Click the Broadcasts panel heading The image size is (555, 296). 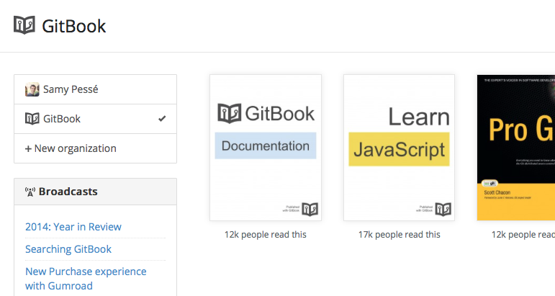pos(95,192)
